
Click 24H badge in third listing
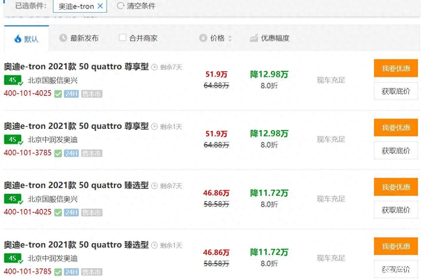pos(71,213)
